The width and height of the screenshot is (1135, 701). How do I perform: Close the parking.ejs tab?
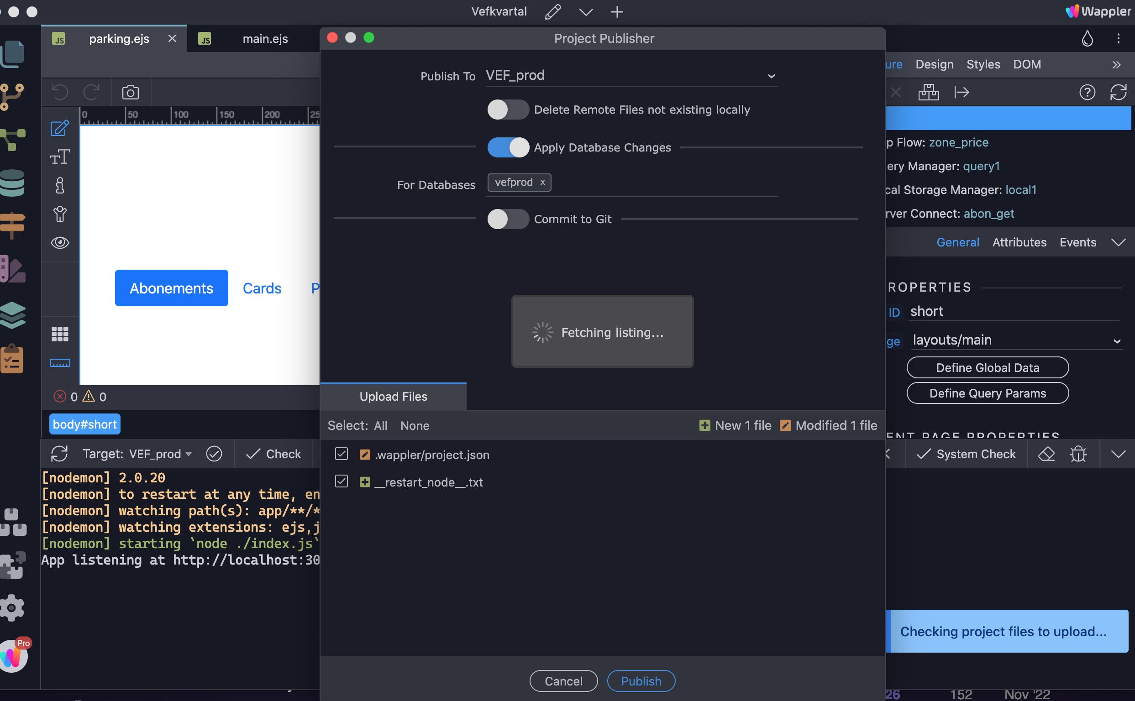pos(172,38)
